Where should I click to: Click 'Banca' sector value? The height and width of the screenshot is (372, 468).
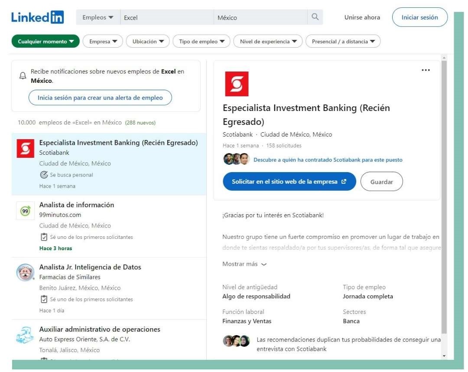point(351,321)
